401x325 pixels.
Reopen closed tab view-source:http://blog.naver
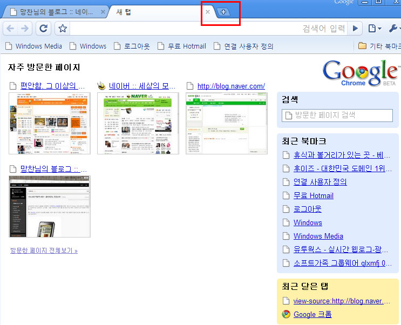pyautogui.click(x=342, y=301)
